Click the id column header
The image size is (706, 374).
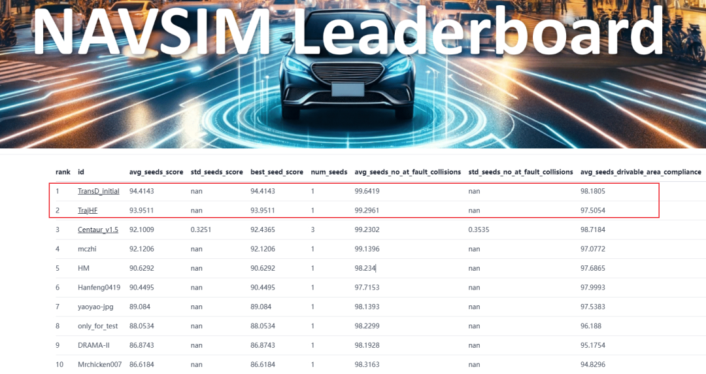coord(81,172)
